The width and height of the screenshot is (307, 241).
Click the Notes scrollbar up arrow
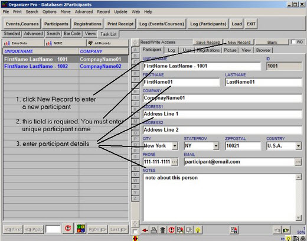point(298,177)
